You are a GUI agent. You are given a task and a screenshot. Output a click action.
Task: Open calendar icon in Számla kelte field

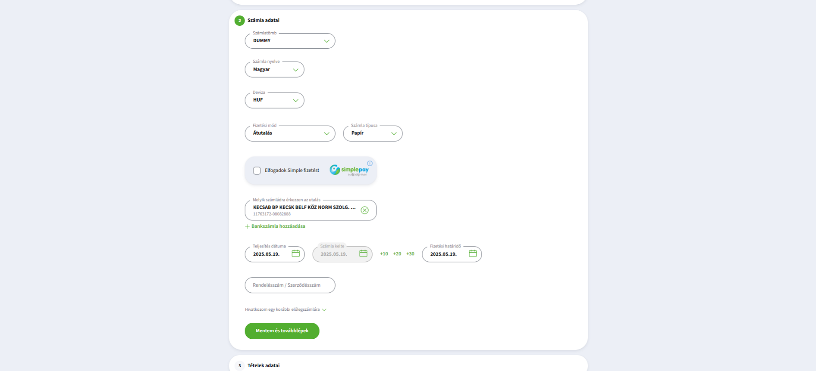(x=363, y=254)
